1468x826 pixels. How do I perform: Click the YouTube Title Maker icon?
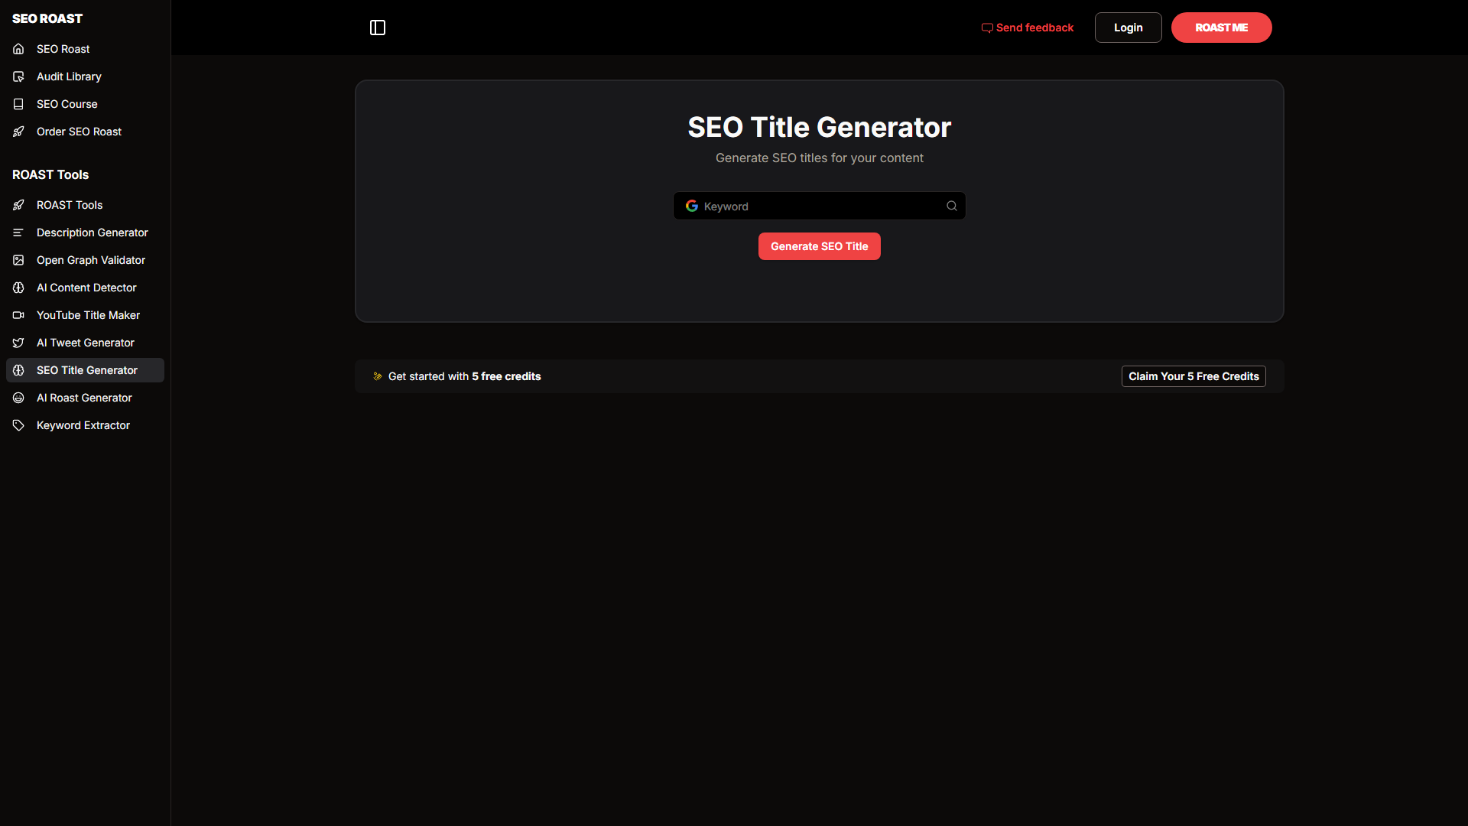tap(18, 314)
